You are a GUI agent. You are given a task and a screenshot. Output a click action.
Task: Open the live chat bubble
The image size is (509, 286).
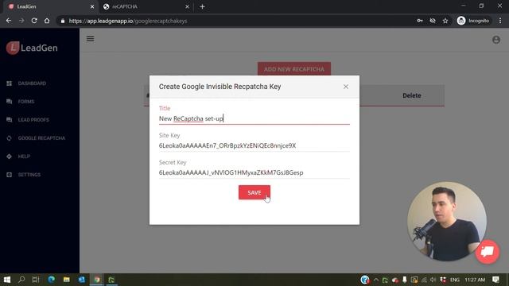click(487, 252)
